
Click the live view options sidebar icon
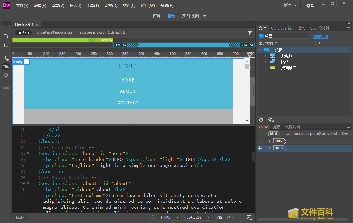pos(6,58)
